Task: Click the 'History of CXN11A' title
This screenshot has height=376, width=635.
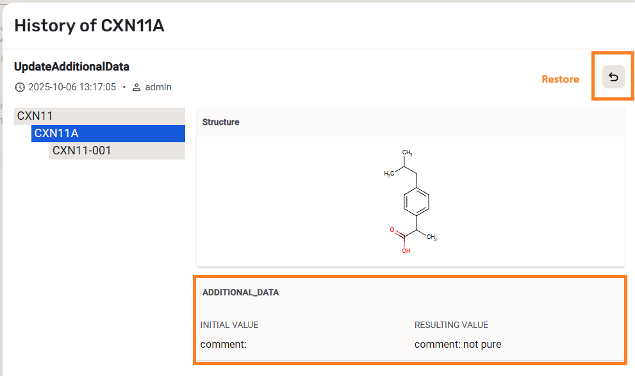Action: pos(89,26)
